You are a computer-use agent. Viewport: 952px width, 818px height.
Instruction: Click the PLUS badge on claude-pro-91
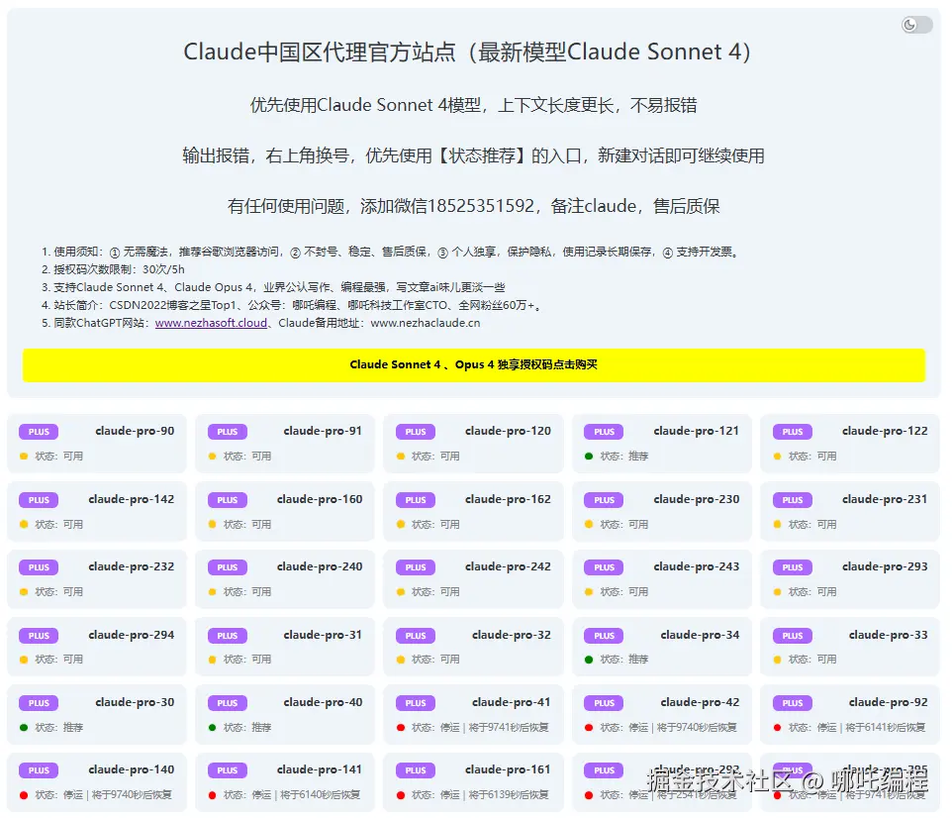click(x=228, y=432)
